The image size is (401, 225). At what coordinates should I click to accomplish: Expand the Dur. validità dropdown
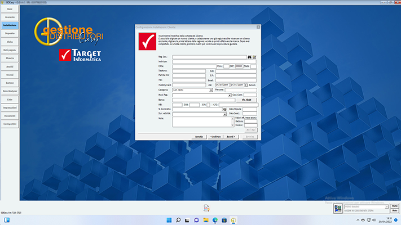point(224,114)
